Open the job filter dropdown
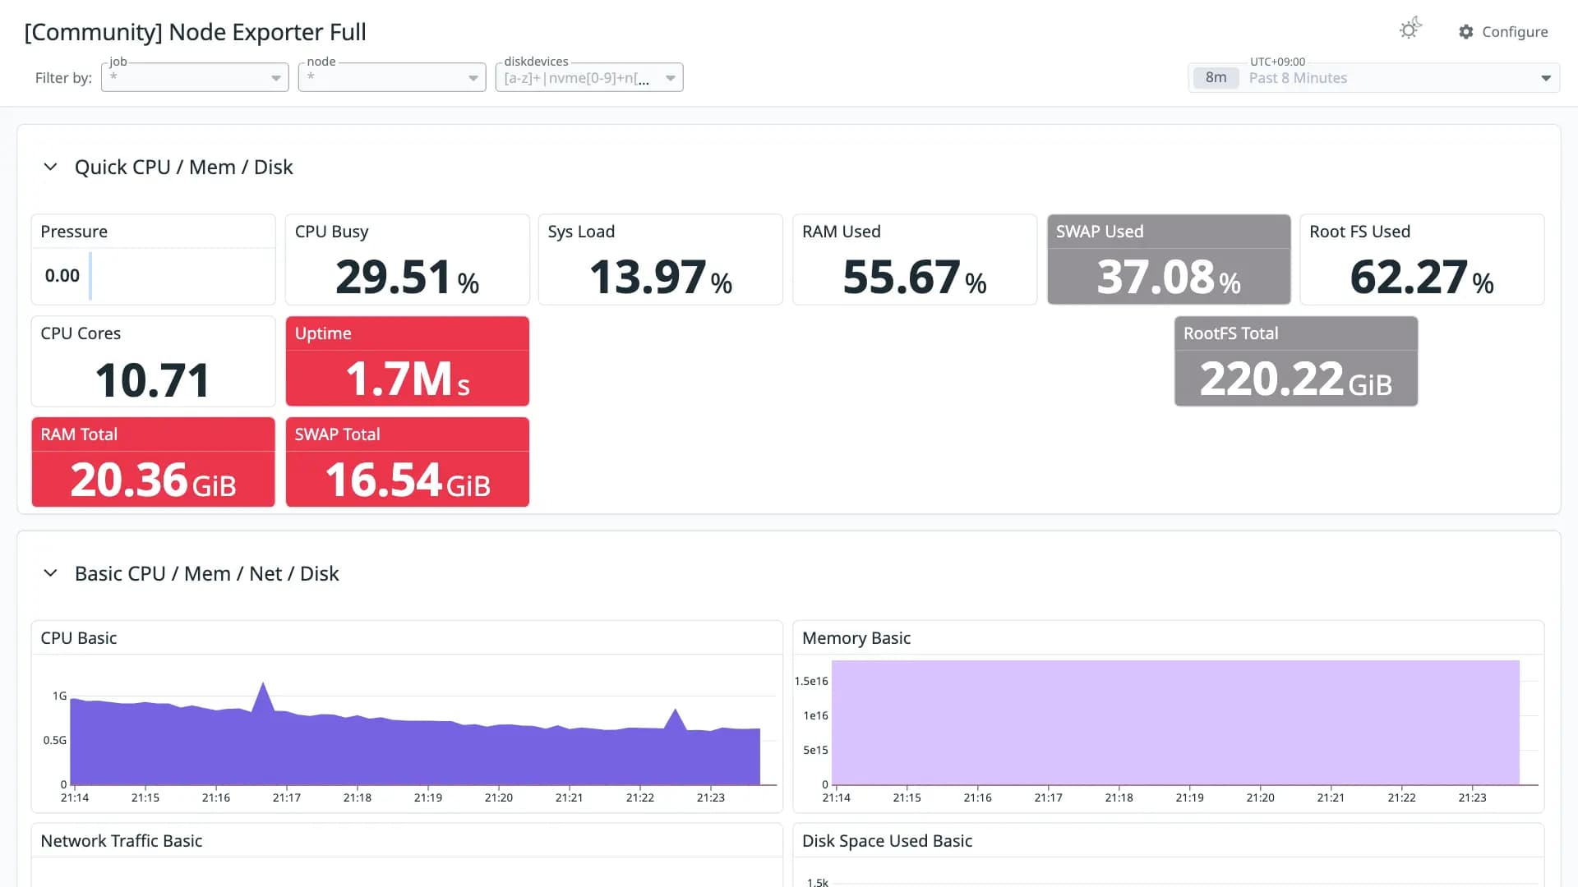 pyautogui.click(x=195, y=77)
